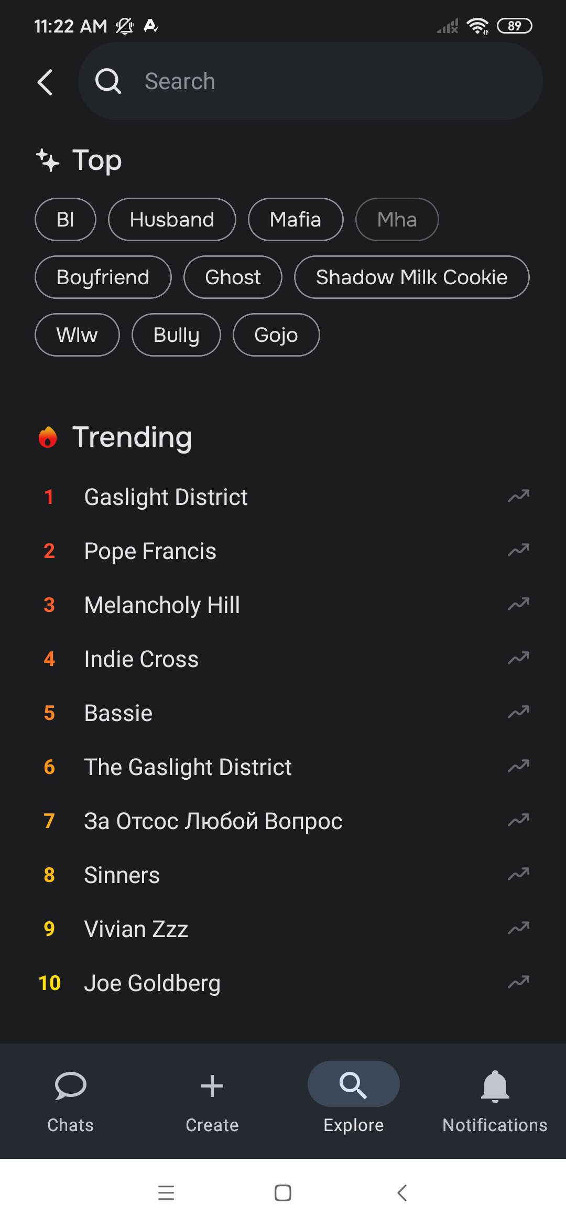Viewport: 566px width, 1227px height.
Task: Tap the Create plus icon
Action: pos(212,1085)
